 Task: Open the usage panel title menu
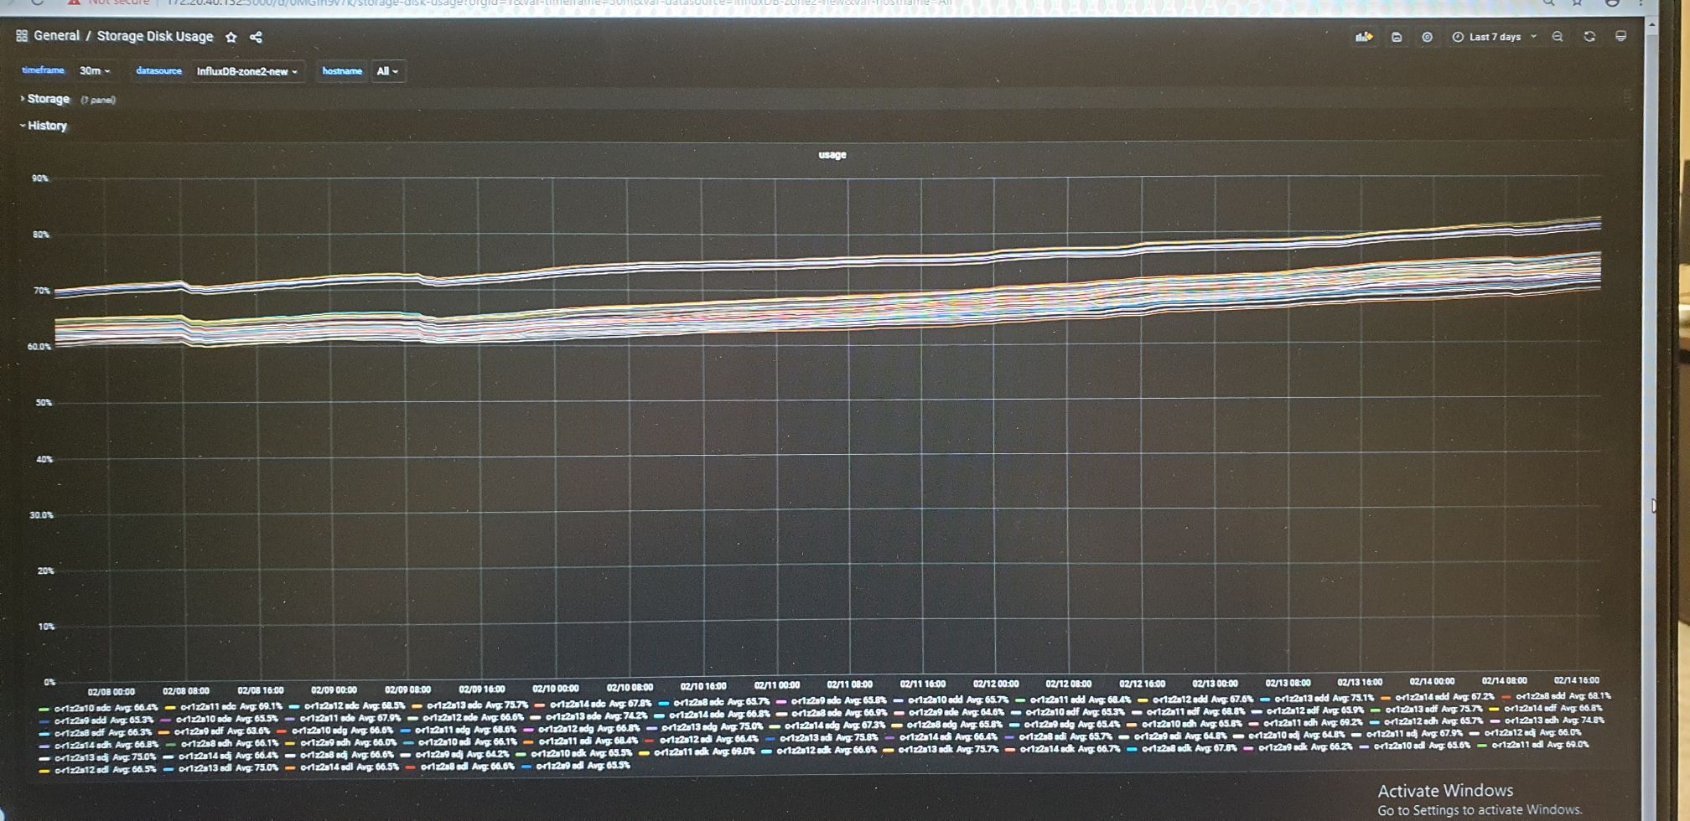[832, 155]
